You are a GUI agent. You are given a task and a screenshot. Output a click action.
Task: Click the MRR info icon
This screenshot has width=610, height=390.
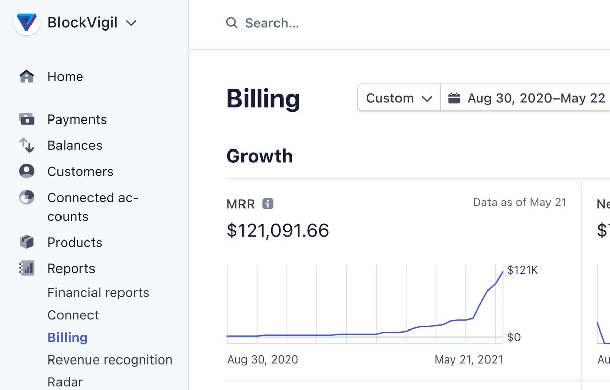[268, 204]
